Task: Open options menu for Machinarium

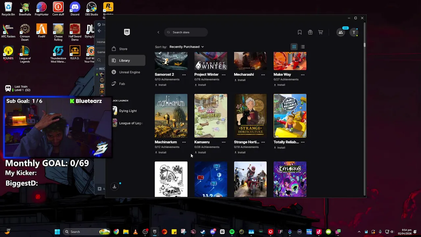Action: pyautogui.click(x=184, y=142)
